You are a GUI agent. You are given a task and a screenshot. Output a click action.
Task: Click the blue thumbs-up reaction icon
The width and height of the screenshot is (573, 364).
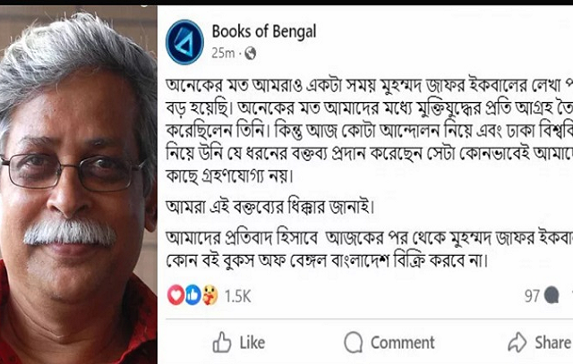pos(193,295)
